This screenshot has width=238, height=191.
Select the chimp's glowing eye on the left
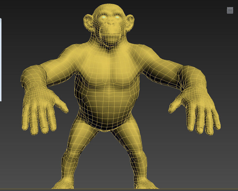coord(104,18)
